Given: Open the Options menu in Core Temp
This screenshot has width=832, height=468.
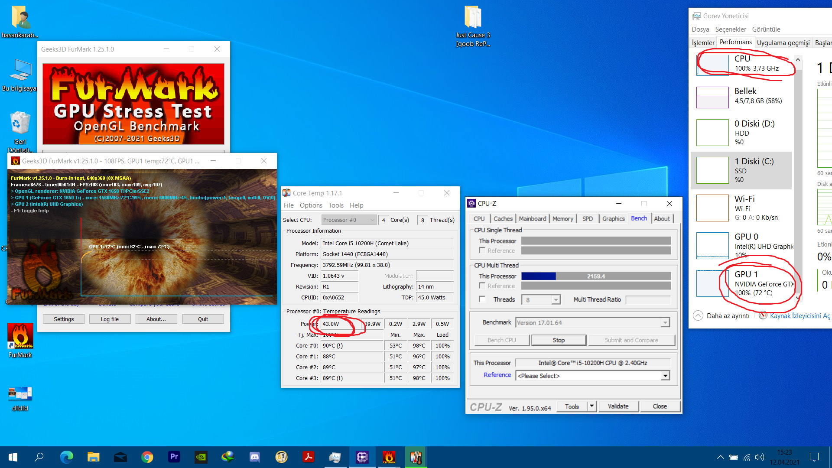Looking at the screenshot, I should [311, 205].
